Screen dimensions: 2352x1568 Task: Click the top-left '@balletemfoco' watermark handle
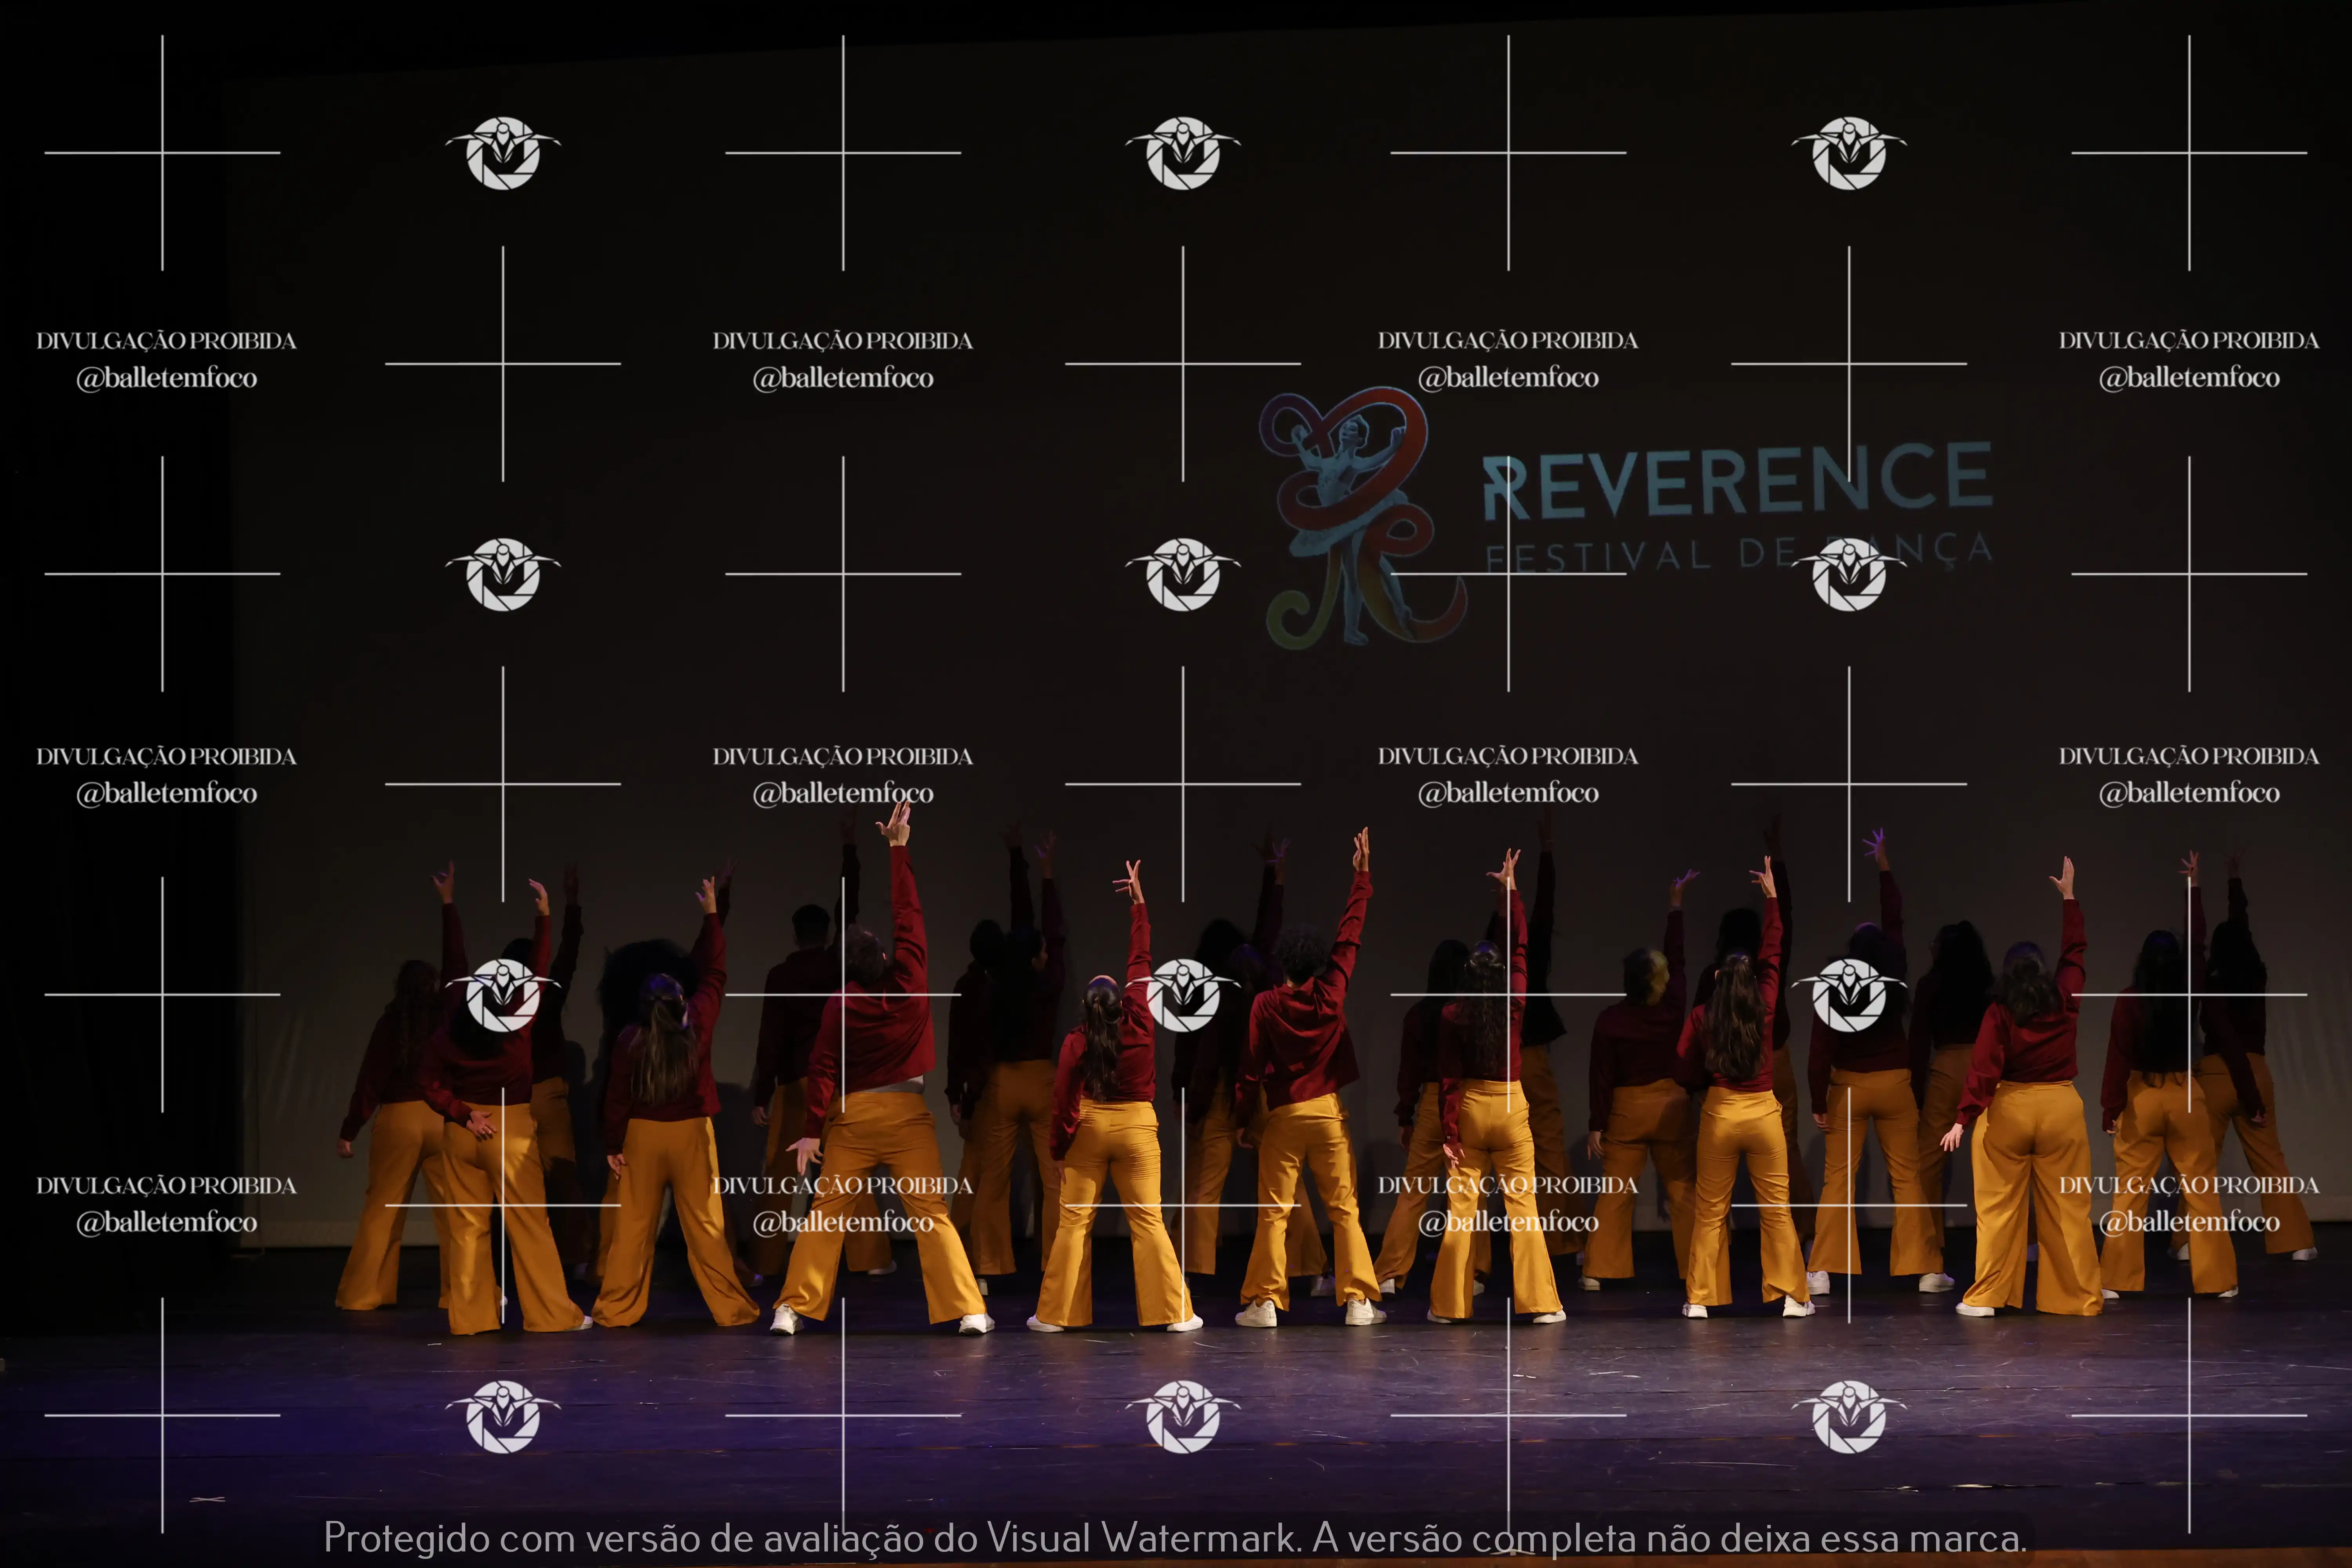click(x=167, y=378)
